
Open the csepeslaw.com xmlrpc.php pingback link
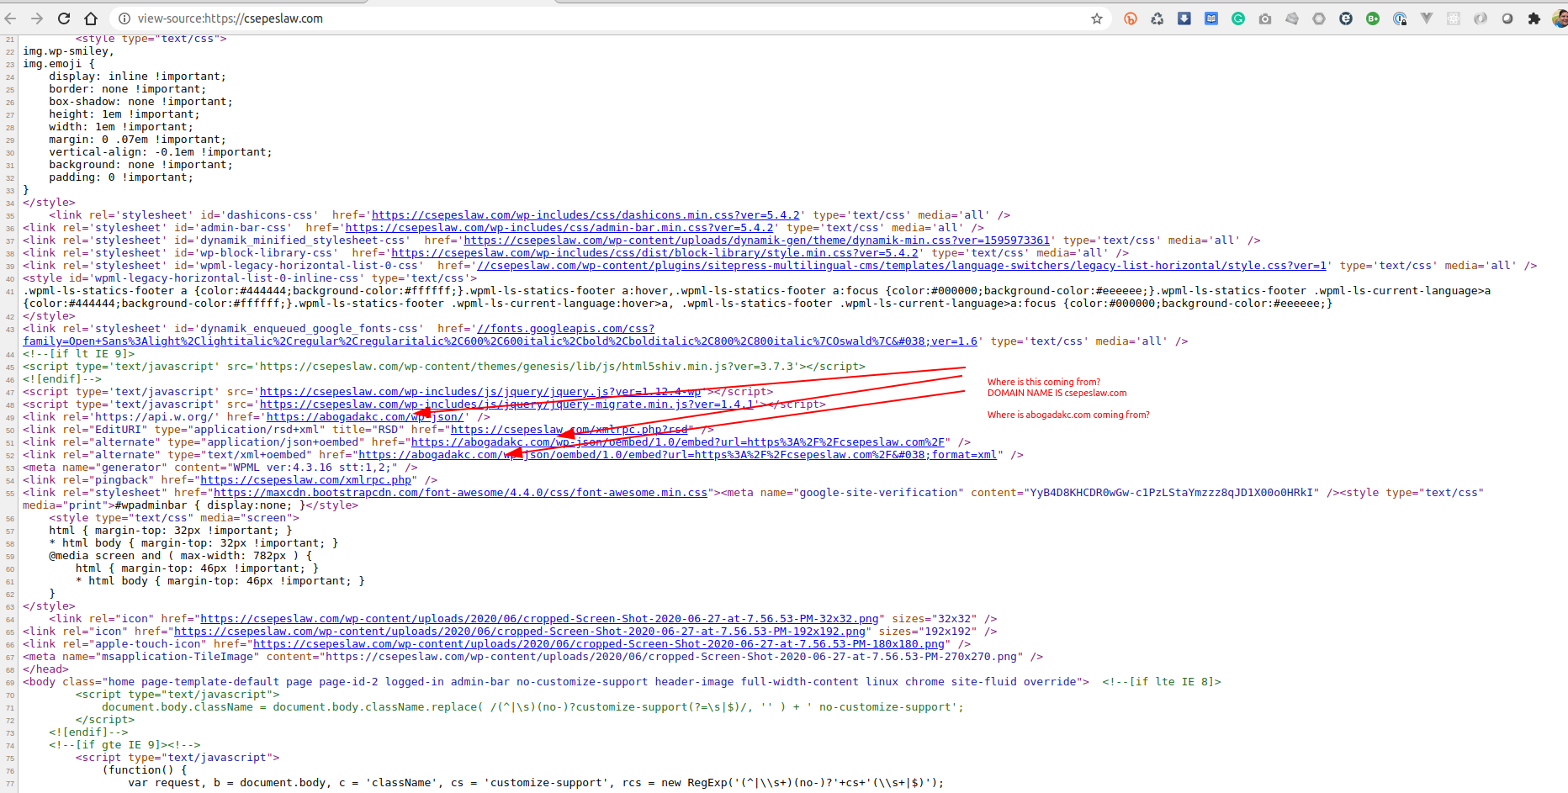pos(306,480)
